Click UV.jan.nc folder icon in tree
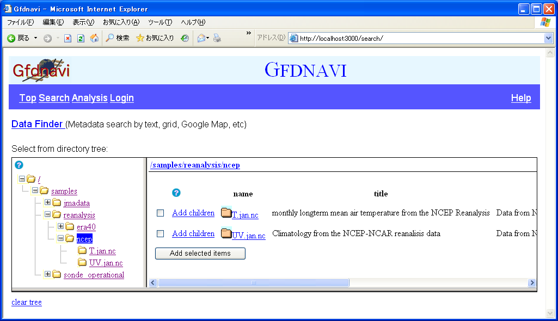This screenshot has height=321, width=558. [x=82, y=262]
